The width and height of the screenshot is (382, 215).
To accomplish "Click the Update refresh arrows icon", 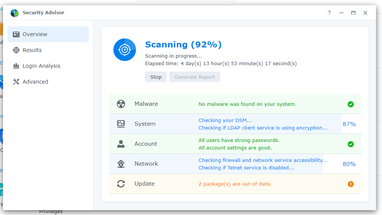I will (121, 184).
